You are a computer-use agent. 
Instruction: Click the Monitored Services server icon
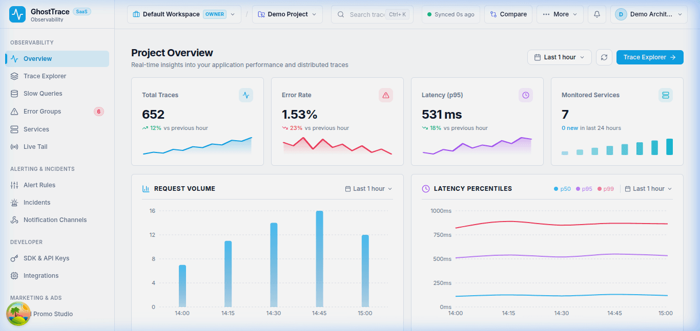[666, 95]
